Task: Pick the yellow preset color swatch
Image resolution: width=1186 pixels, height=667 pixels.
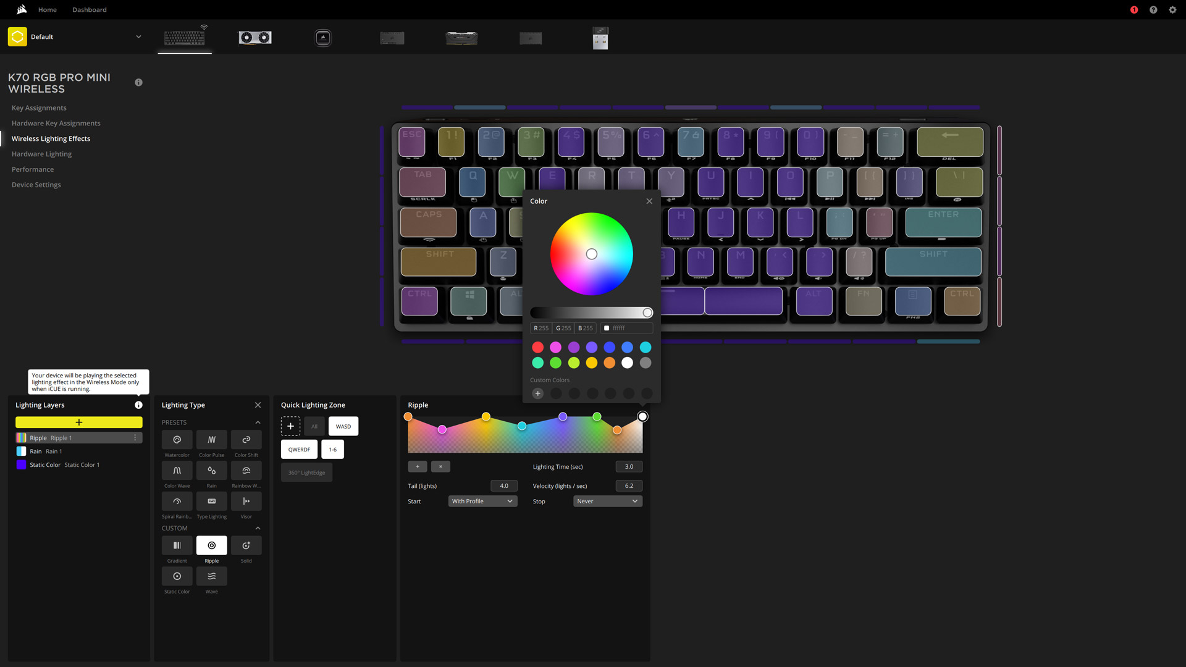Action: pyautogui.click(x=592, y=363)
